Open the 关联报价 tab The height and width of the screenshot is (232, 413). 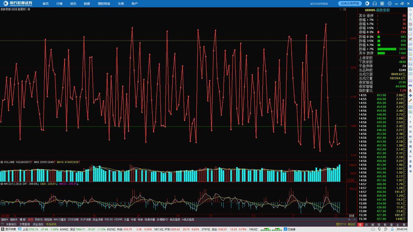(x=11, y=224)
